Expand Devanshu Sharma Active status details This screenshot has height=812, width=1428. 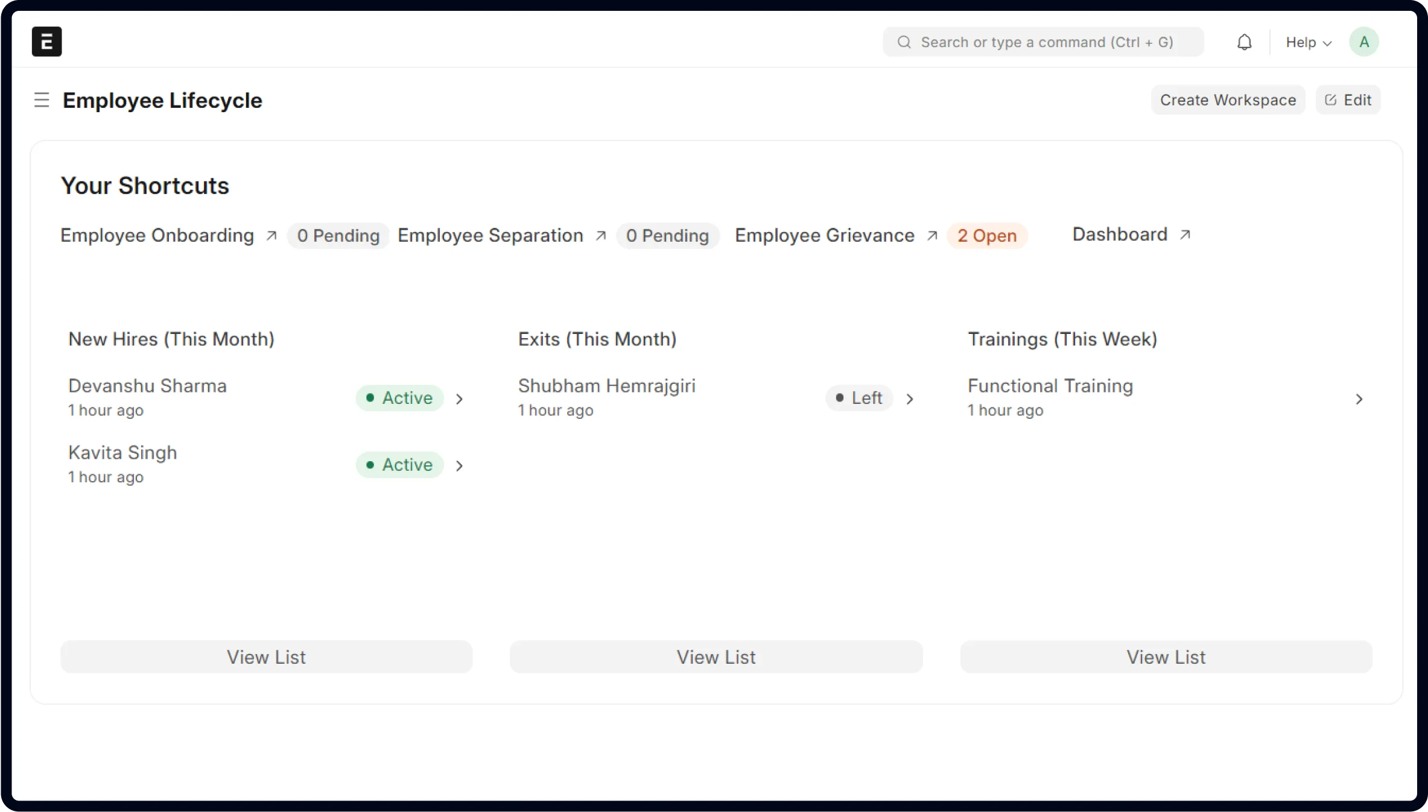460,398
